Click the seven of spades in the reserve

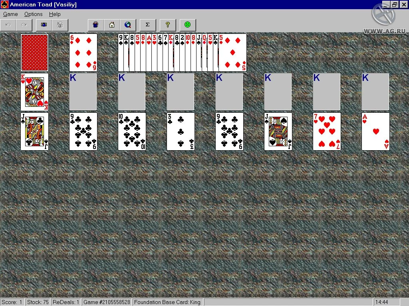(x=165, y=52)
